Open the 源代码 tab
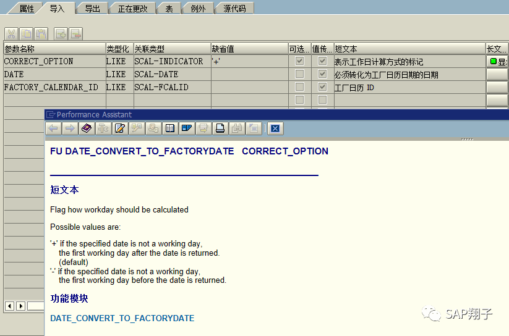Viewport: 509px width, 336px height. pos(234,9)
